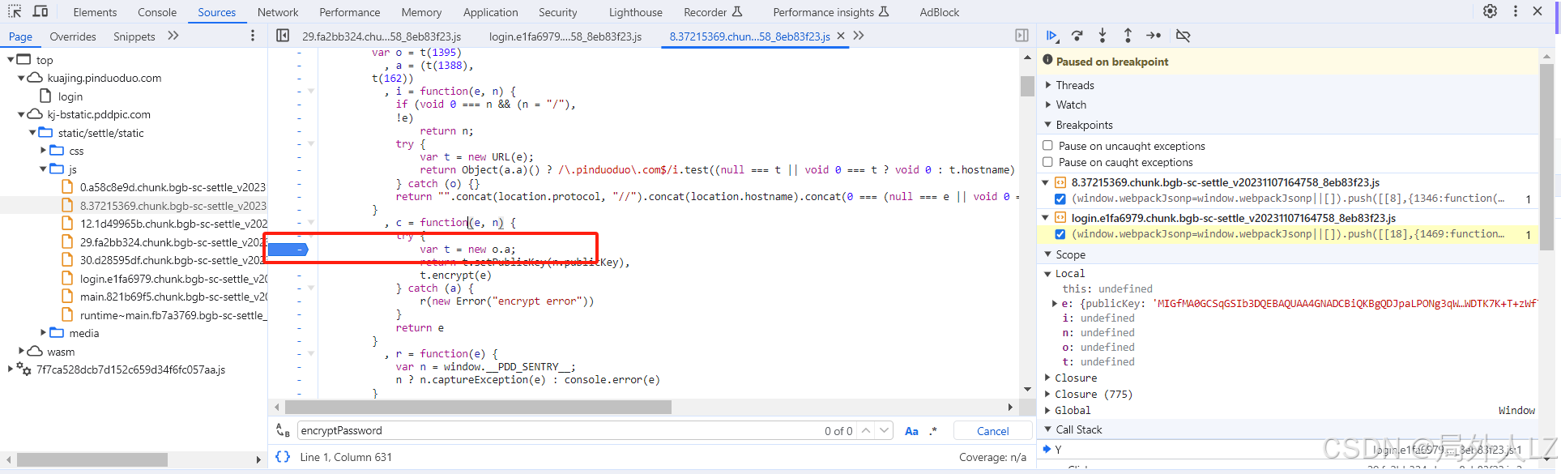This screenshot has width=1561, height=474.
Task: Expand the wasm node
Action: (x=22, y=352)
